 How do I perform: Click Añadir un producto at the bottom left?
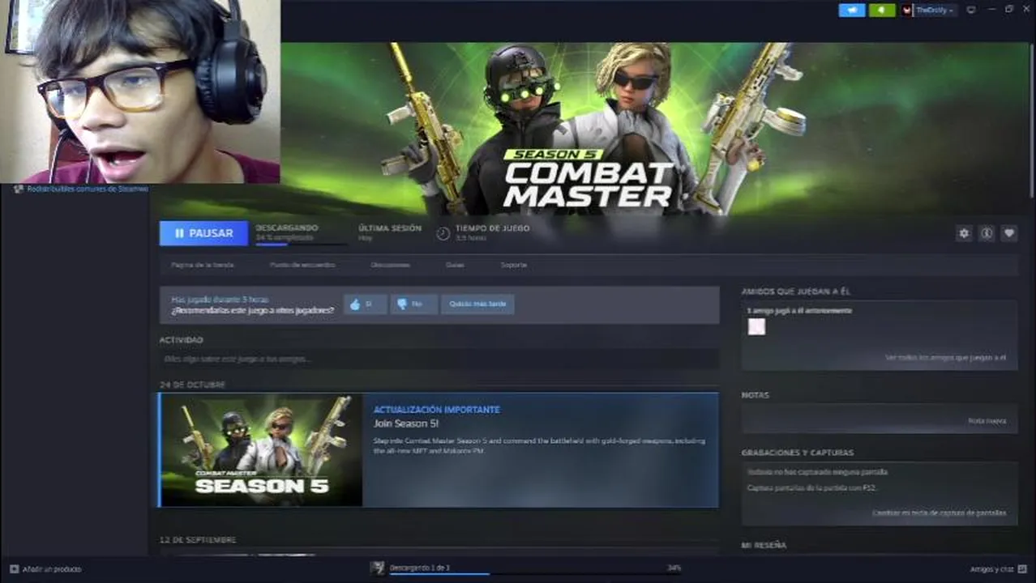tap(51, 569)
